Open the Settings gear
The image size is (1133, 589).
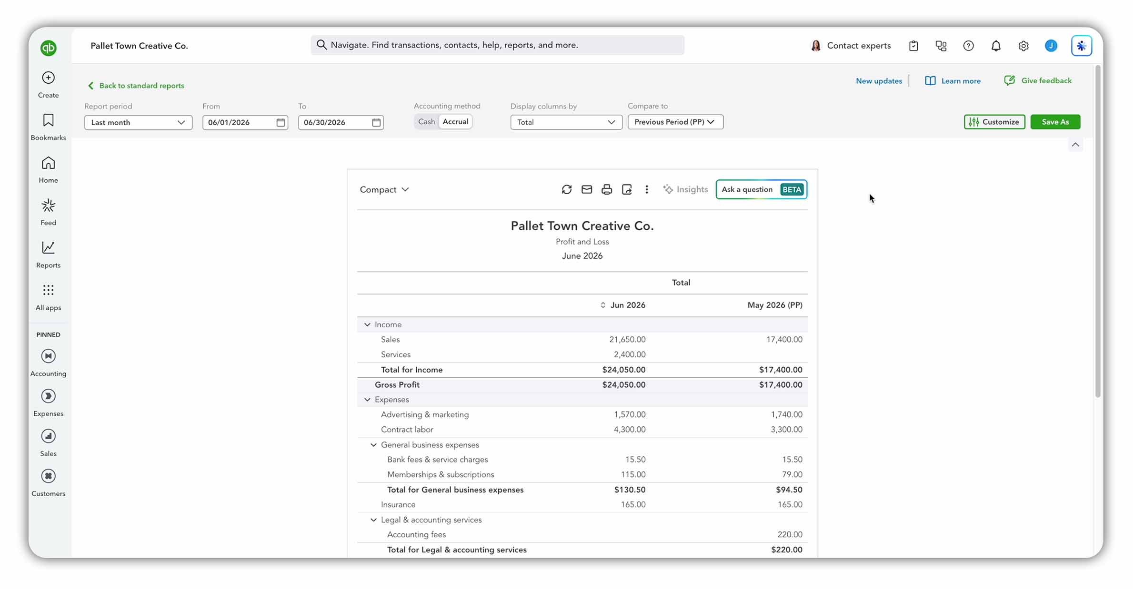click(1023, 46)
